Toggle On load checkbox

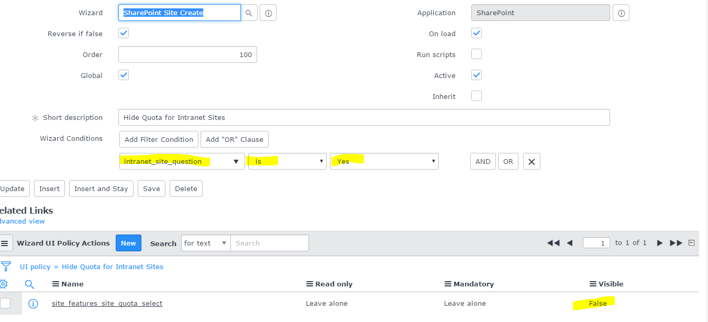point(477,33)
